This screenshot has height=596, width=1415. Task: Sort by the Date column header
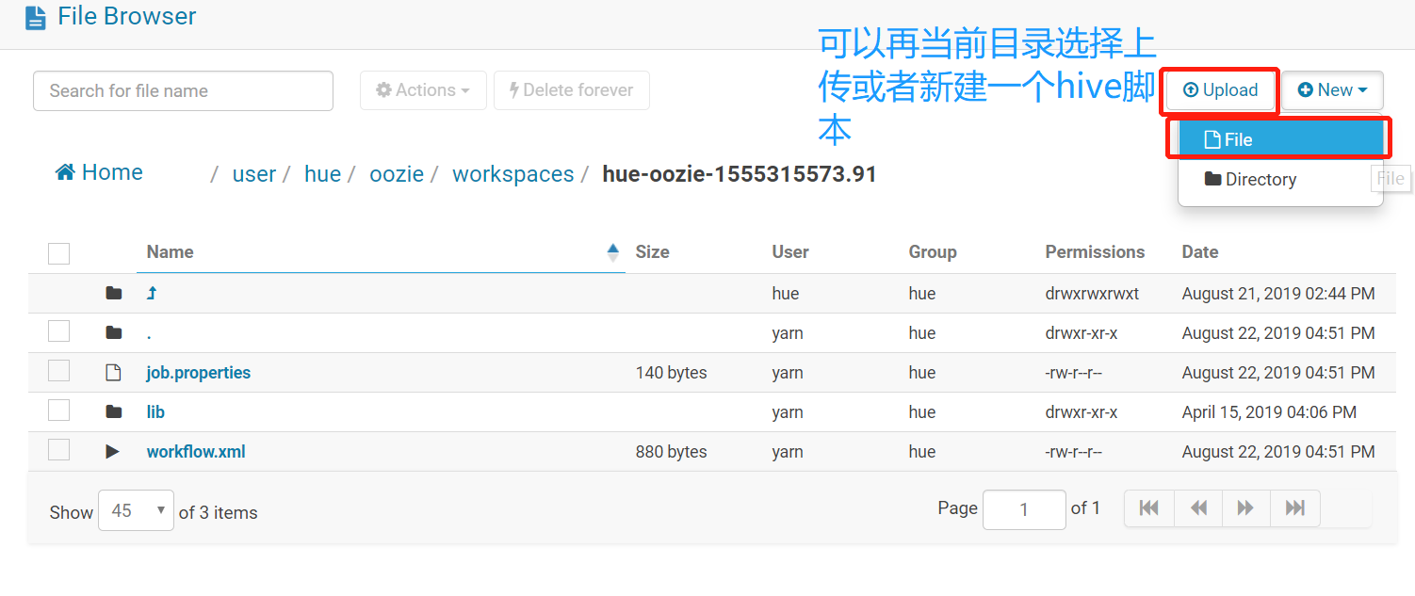(x=1200, y=252)
